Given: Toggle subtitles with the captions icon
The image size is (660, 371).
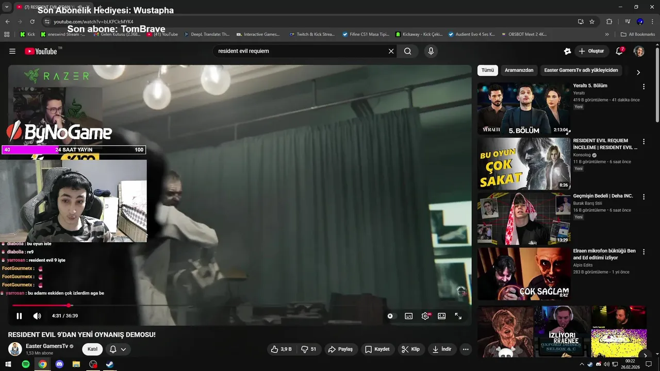Looking at the screenshot, I should 409,316.
